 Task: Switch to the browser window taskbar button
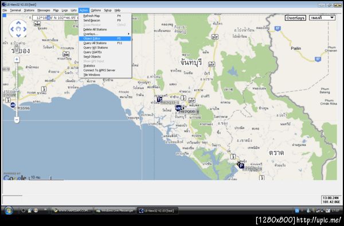[73, 211]
